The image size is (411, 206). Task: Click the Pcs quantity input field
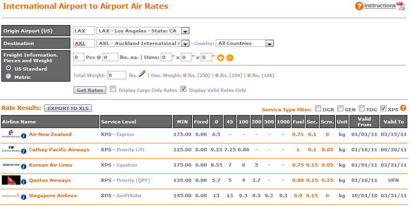78,57
